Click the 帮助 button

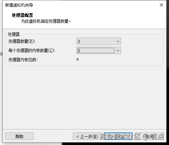(x=19, y=136)
